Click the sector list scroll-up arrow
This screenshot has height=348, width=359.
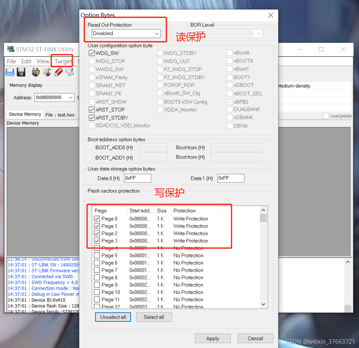pos(263,210)
